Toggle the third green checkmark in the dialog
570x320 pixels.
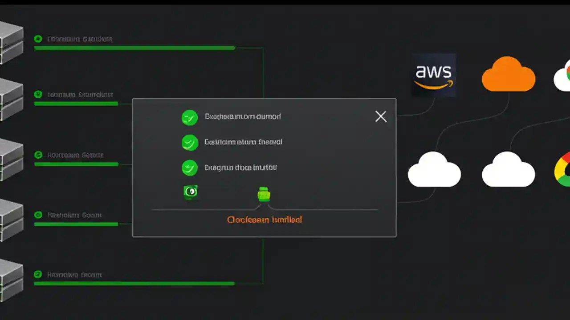tap(189, 168)
